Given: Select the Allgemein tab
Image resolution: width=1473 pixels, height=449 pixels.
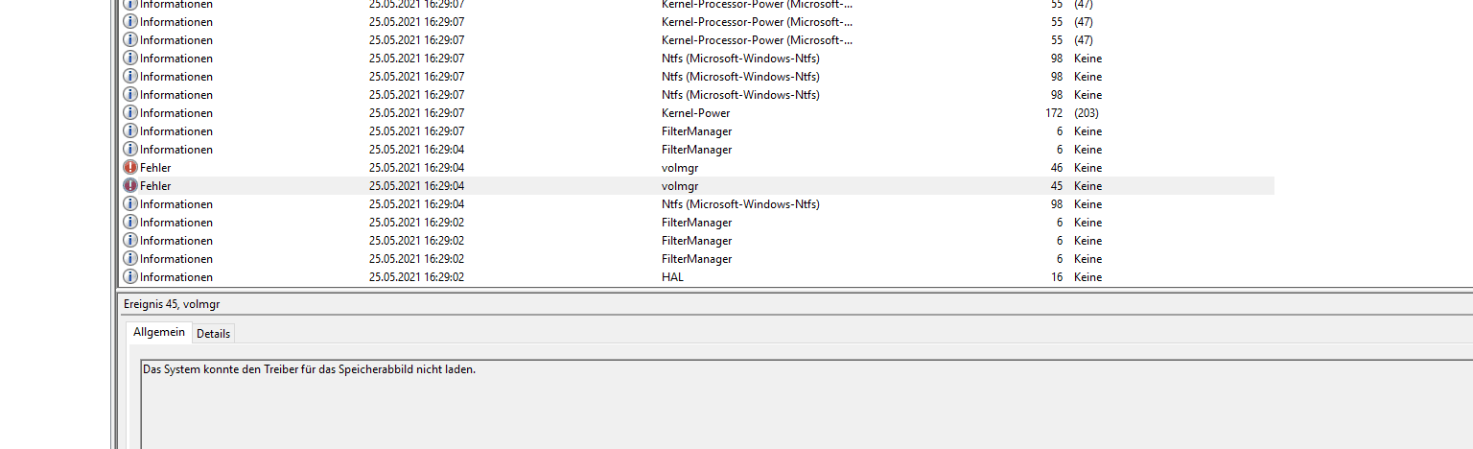Looking at the screenshot, I should pos(159,332).
